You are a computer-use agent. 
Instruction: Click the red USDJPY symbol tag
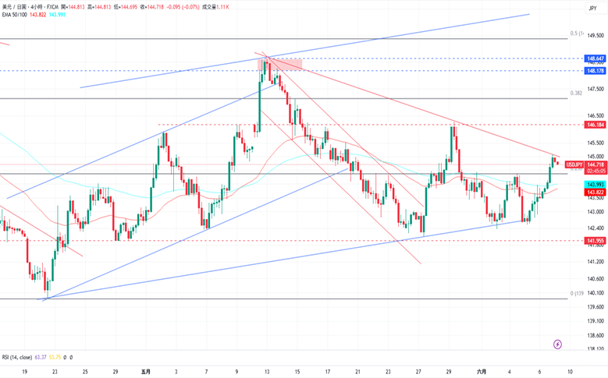coord(574,164)
